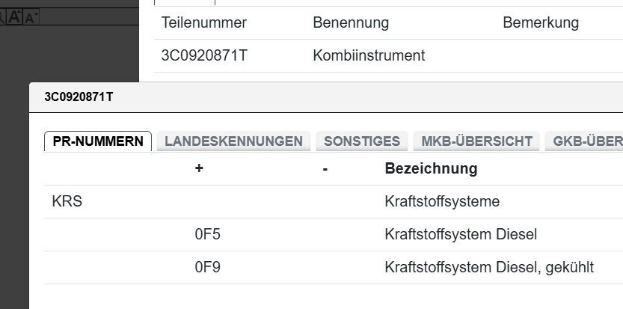Viewport: 623px width, 309px height.
Task: Select the 0F9 PR number
Action: click(207, 267)
